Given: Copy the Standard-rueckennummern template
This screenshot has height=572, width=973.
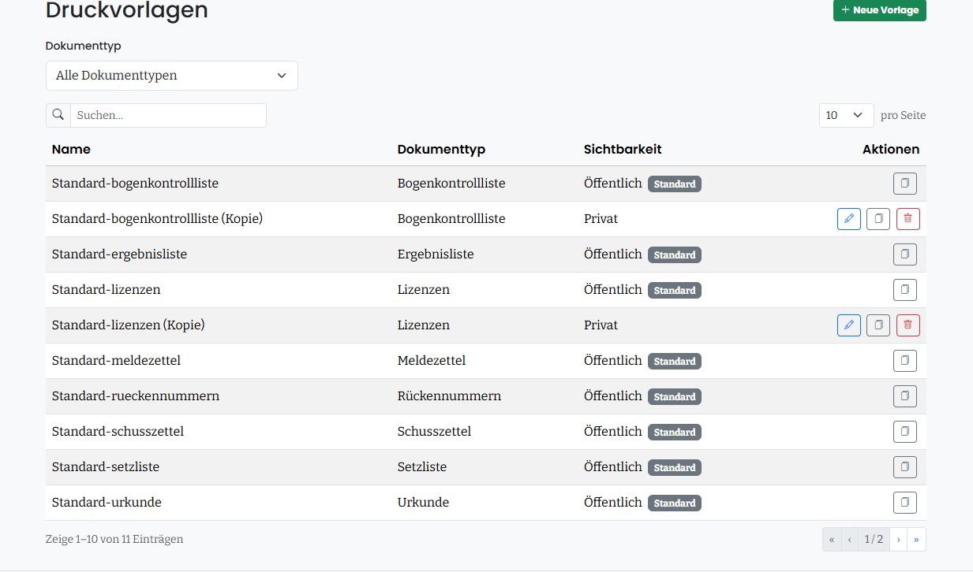Looking at the screenshot, I should click(x=905, y=396).
